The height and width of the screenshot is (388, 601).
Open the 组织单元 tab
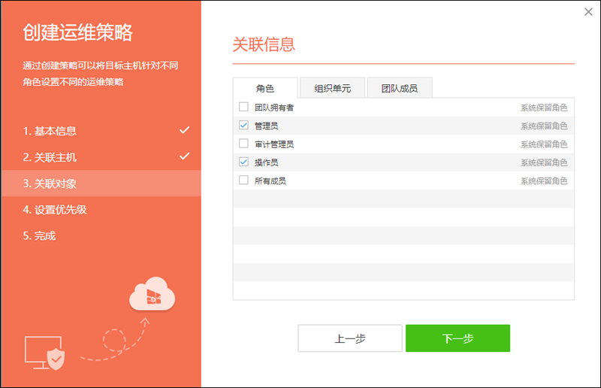coord(332,88)
